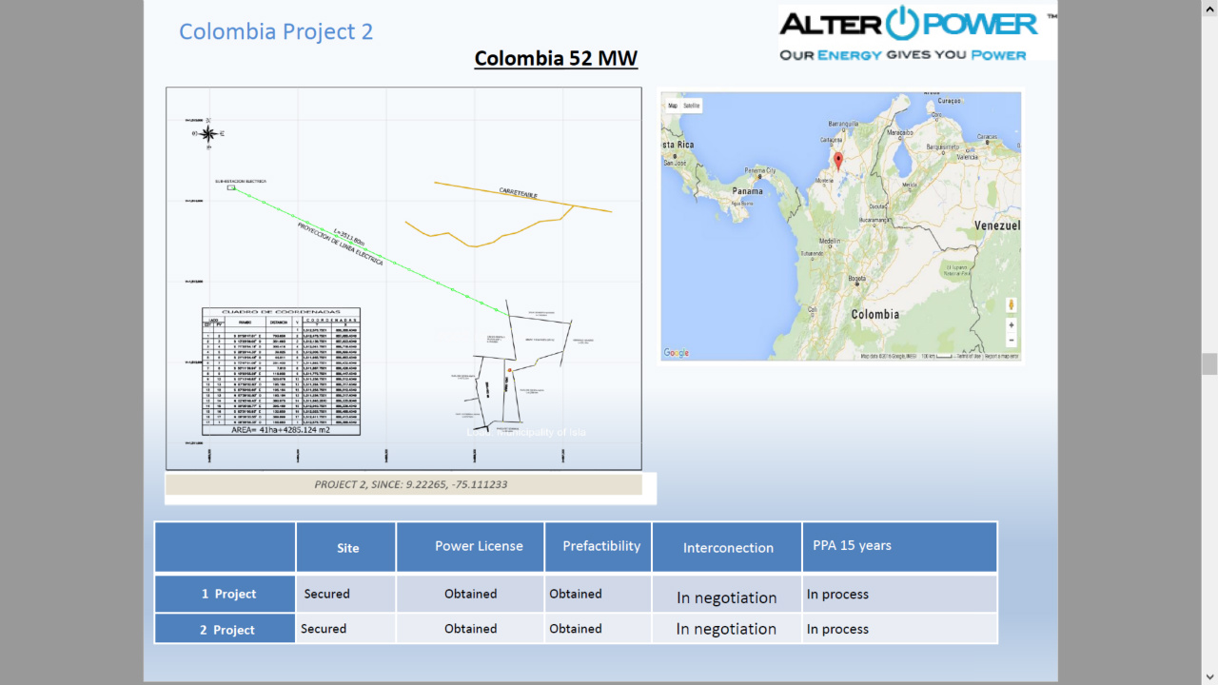Click the 'CARRETEABLE' road label on the plan
The height and width of the screenshot is (685, 1218).
[519, 193]
